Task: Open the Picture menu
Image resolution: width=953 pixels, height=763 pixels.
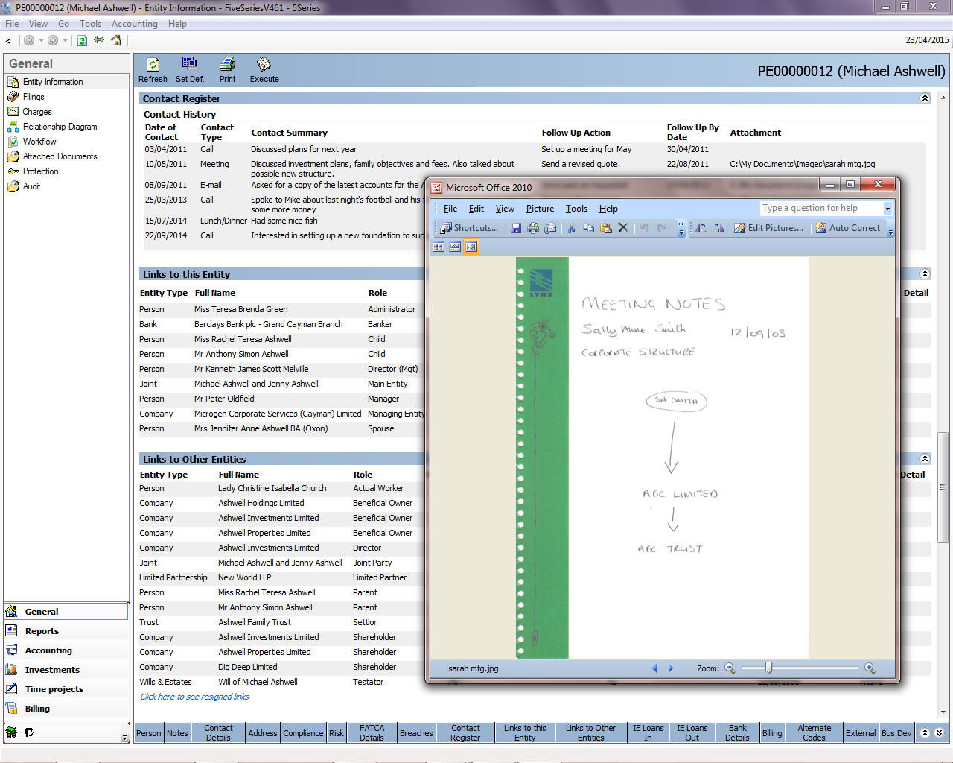Action: coord(540,209)
